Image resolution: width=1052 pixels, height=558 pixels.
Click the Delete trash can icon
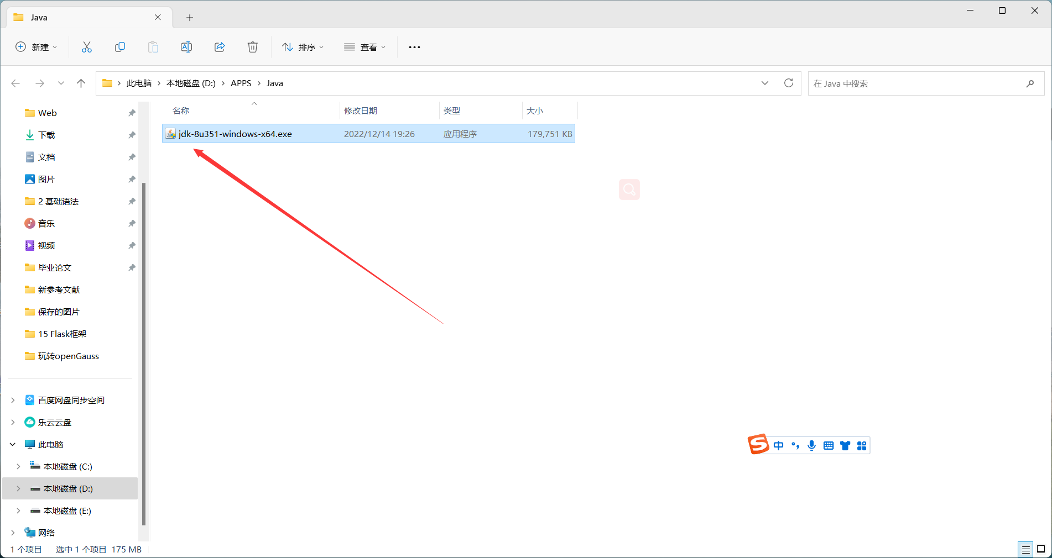(253, 47)
